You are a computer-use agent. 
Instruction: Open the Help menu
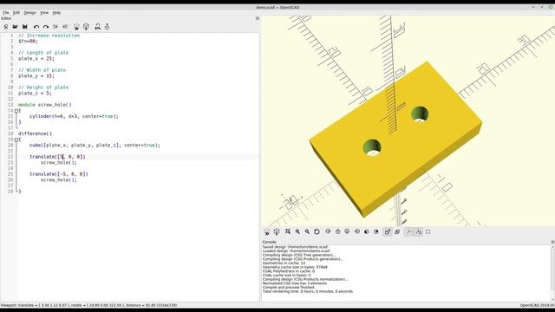pos(56,13)
